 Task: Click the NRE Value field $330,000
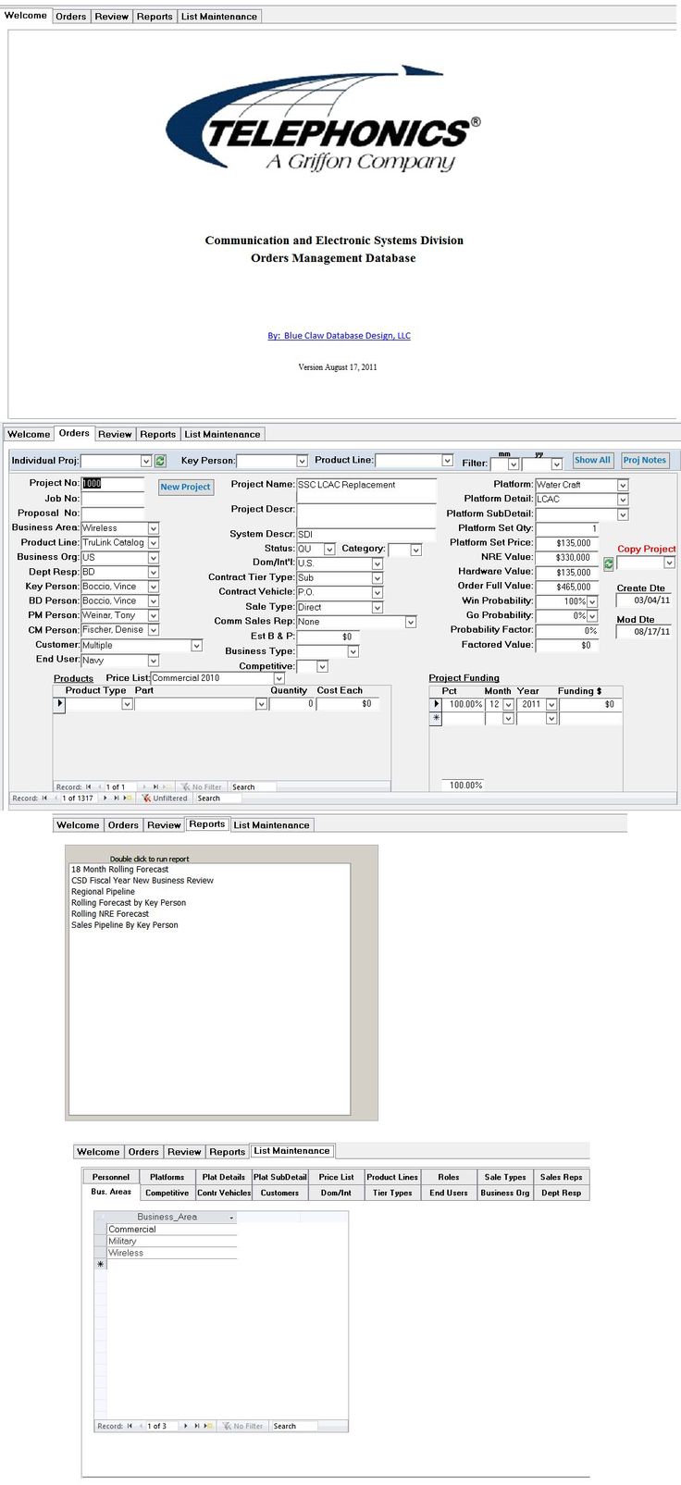[x=567, y=558]
